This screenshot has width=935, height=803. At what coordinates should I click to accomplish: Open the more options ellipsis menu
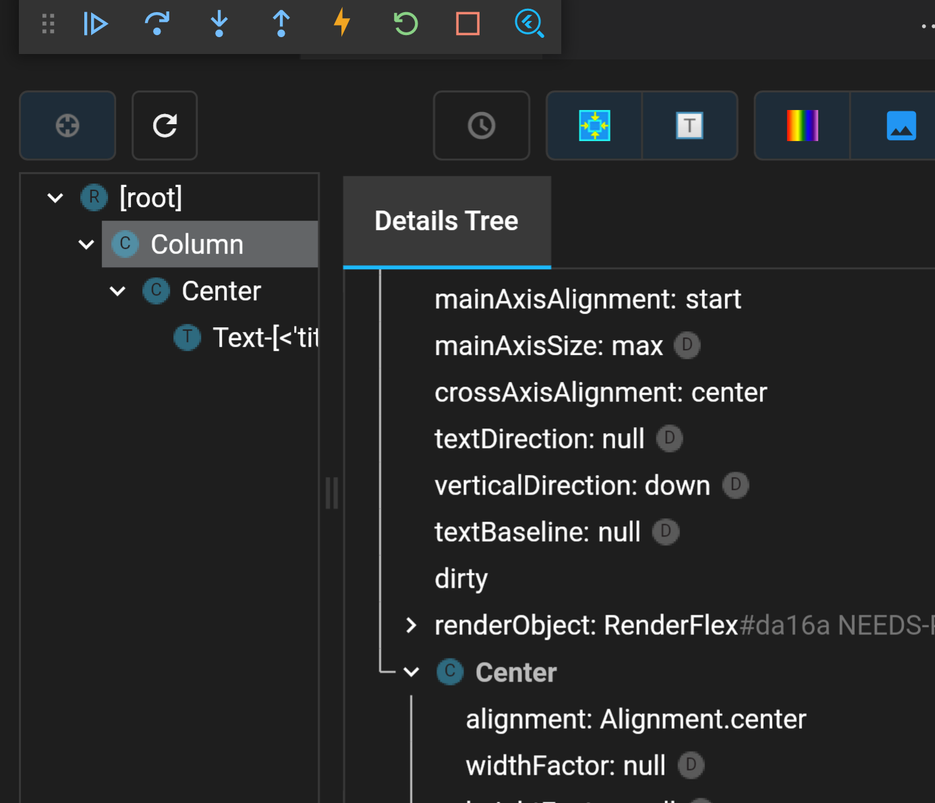(x=928, y=26)
